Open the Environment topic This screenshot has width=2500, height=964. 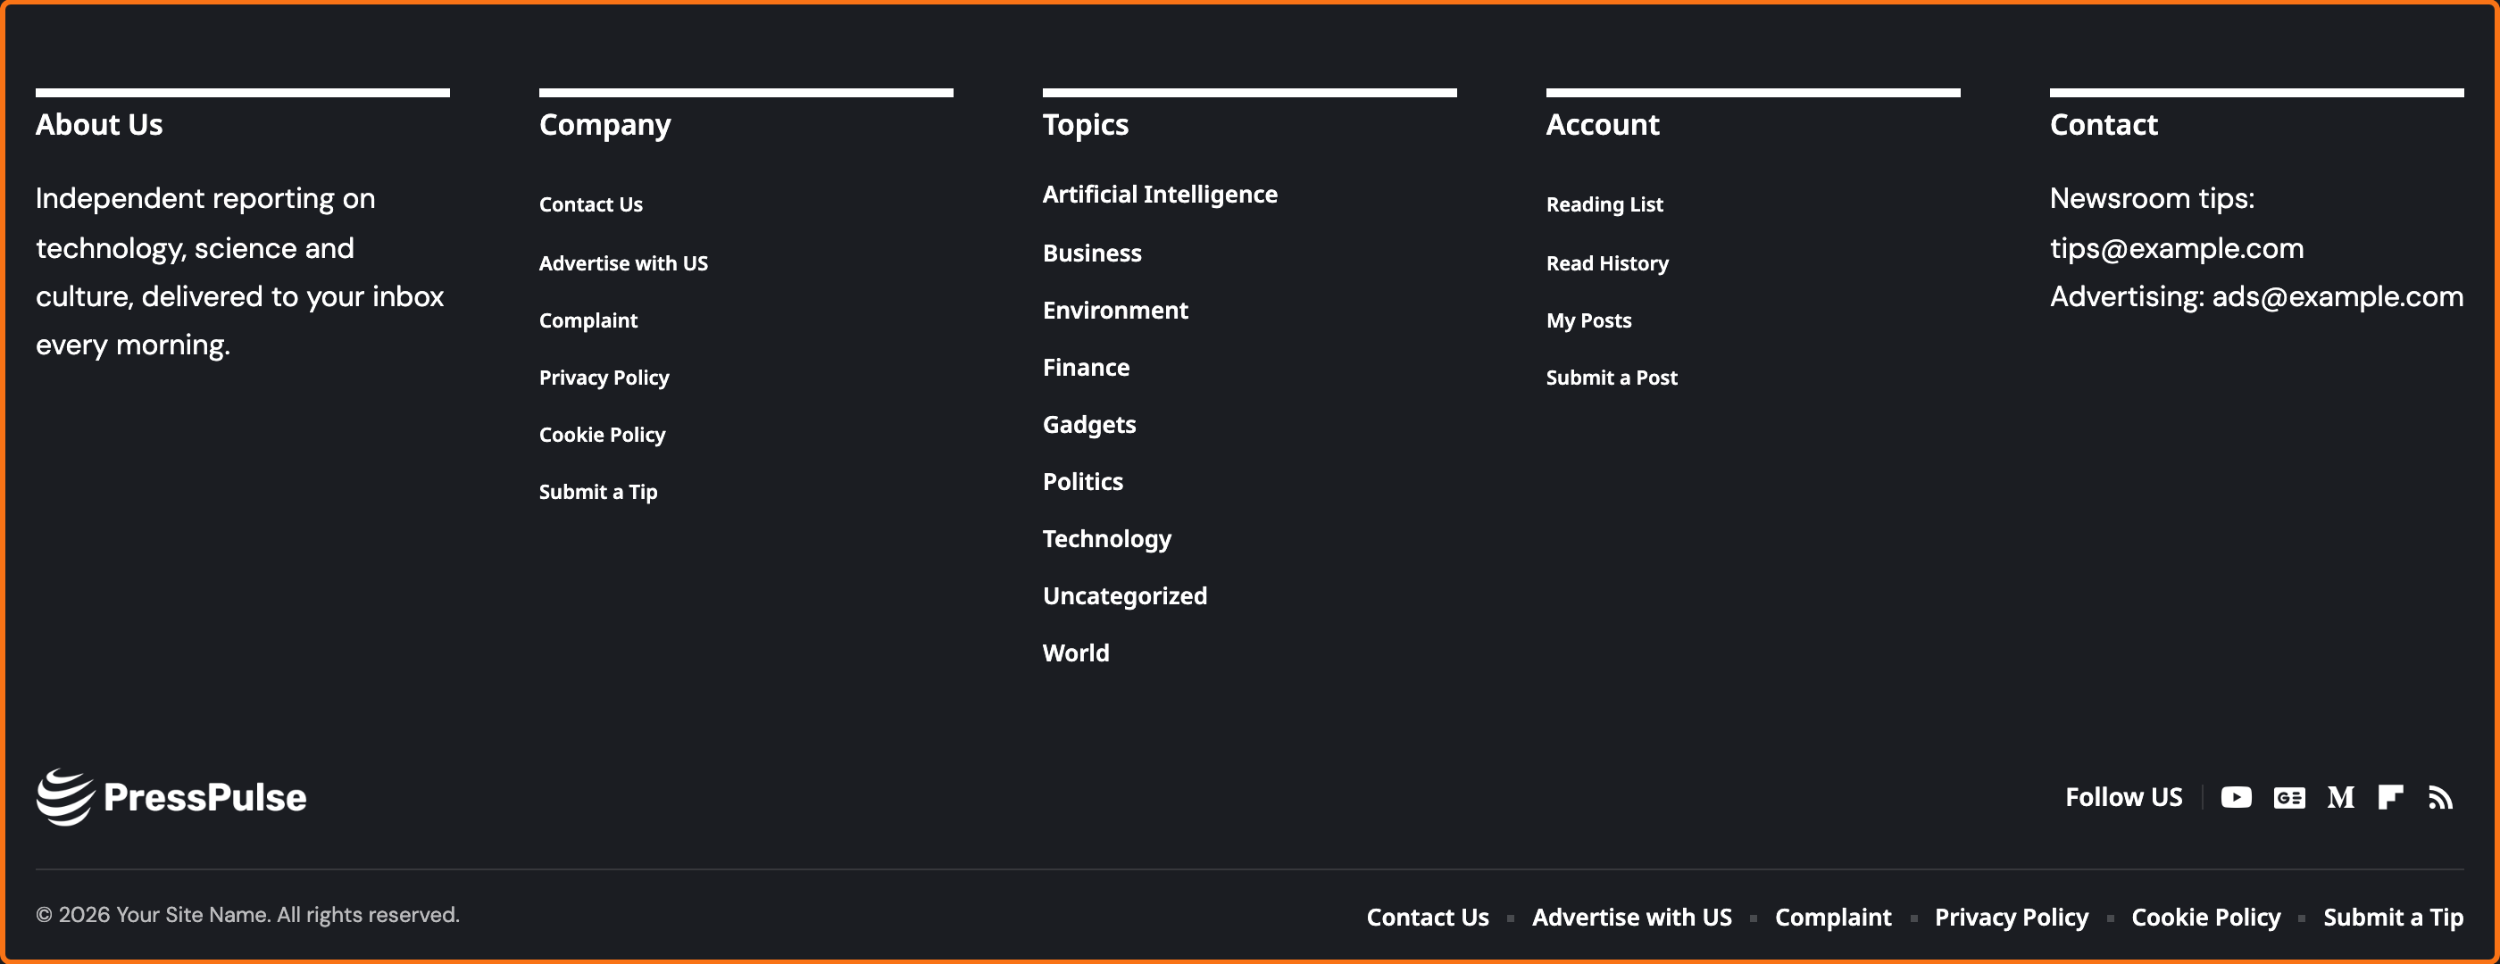pos(1115,311)
